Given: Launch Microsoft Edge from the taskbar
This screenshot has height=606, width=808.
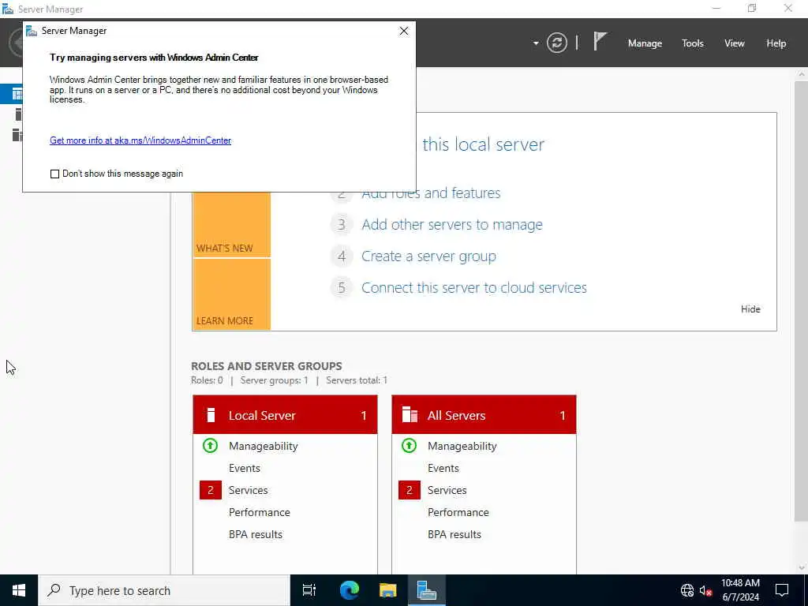Looking at the screenshot, I should click(x=349, y=590).
